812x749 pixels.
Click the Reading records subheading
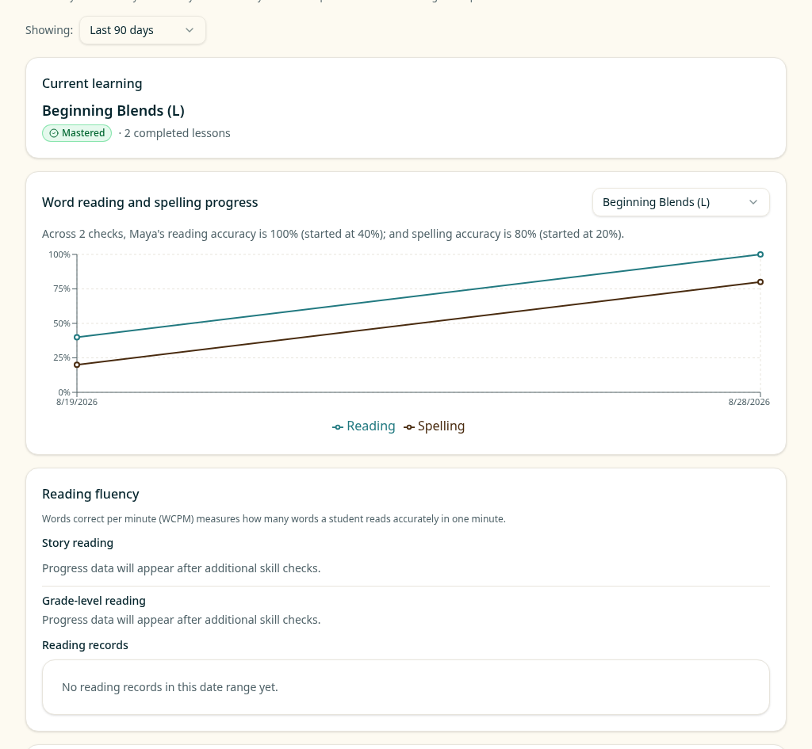click(x=85, y=645)
